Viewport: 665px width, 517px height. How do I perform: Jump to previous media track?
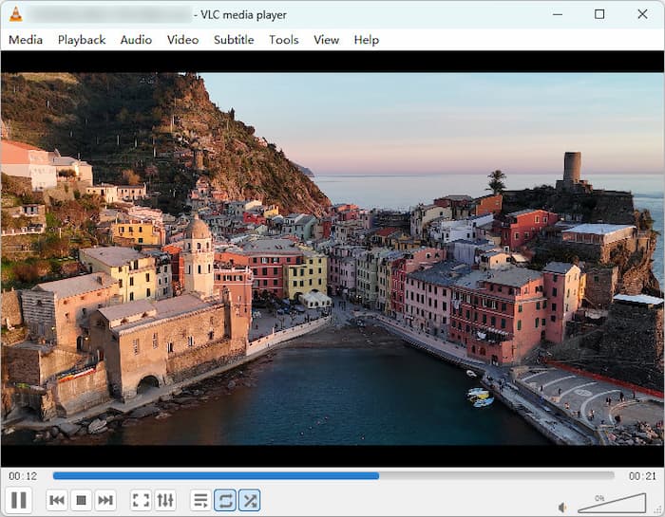pyautogui.click(x=57, y=500)
